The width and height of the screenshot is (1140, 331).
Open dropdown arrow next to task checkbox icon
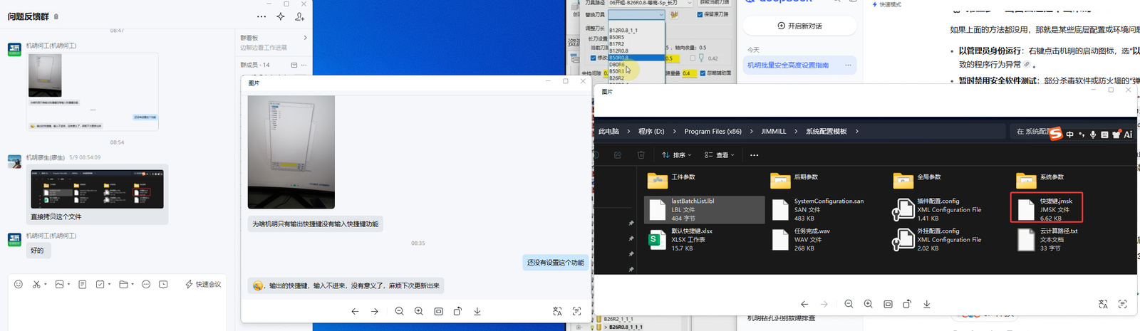[109, 285]
